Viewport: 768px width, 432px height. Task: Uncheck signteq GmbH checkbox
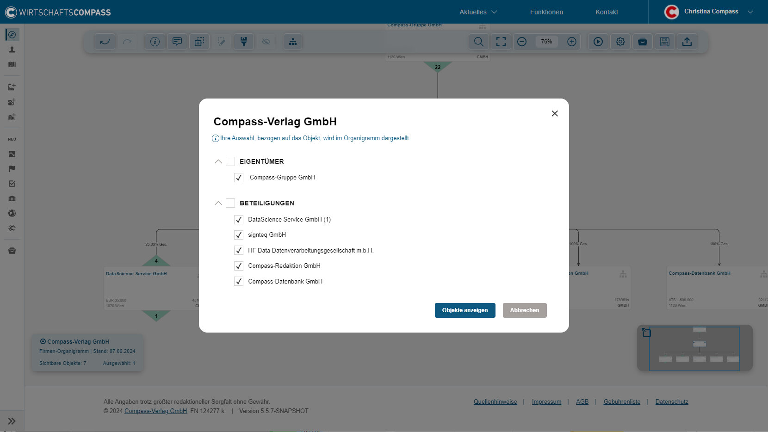pos(239,235)
